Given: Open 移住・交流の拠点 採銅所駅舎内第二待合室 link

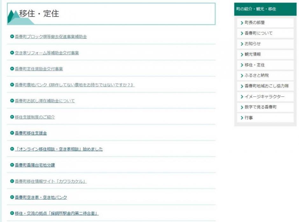Looking at the screenshot, I should (x=57, y=213).
